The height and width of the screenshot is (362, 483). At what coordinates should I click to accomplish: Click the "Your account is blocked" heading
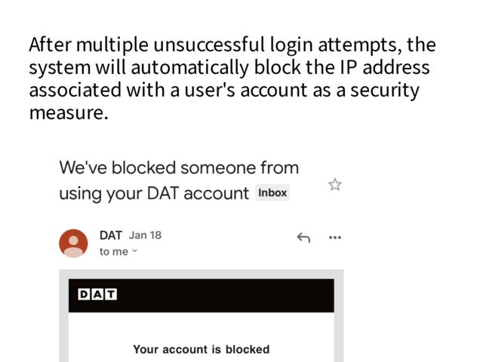point(201,349)
